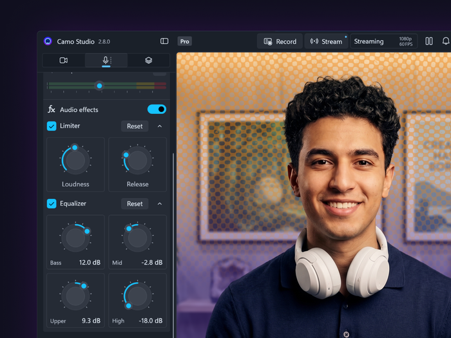Collapse the Equalizer section chevron
451x338 pixels.
160,204
